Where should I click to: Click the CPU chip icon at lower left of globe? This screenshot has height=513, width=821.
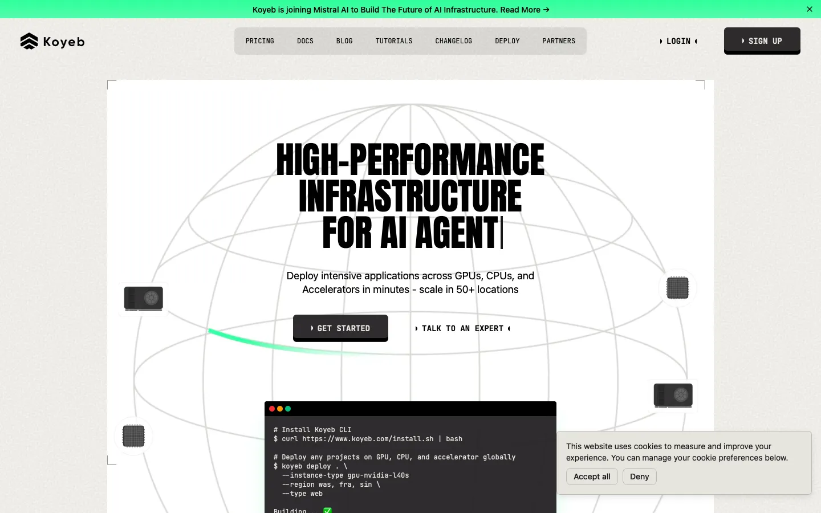pos(133,436)
